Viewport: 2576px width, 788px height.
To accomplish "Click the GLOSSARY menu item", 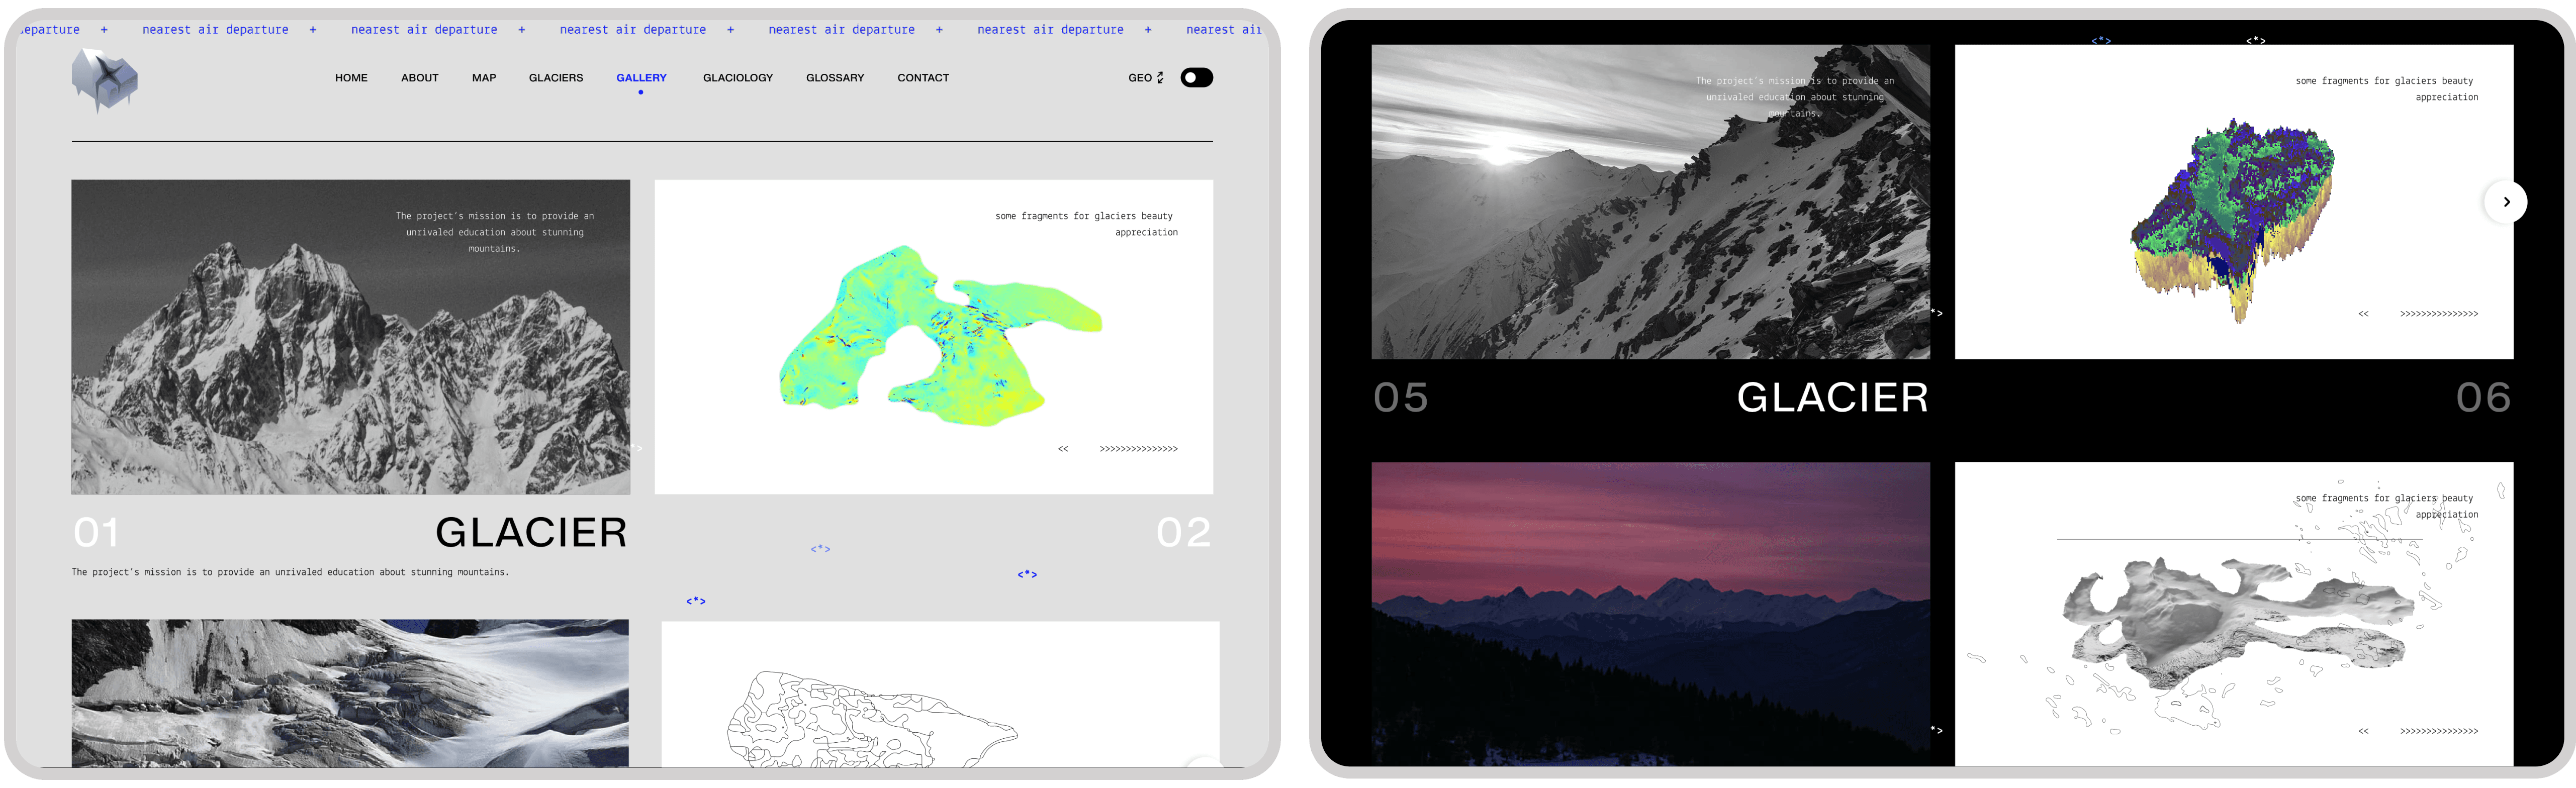I will 835,78.
